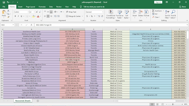
Task: Open the Fill menu
Action: 155,14
